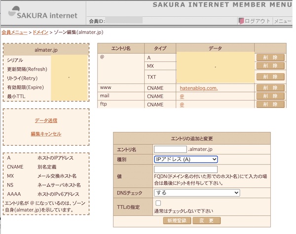
Task: Click the 有効期限(Expire) label
Action: tap(25, 87)
